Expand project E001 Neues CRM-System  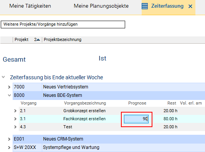coord(9,139)
